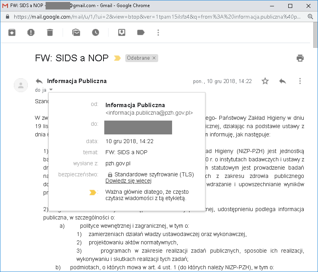Click the yellow importance marker in details popup

93,193
